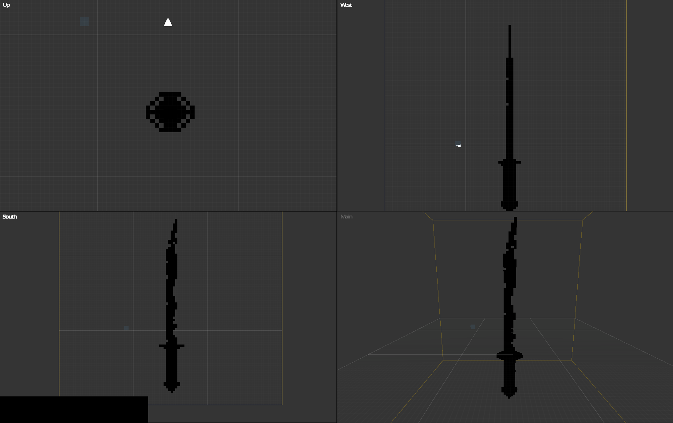Select the small white camera marker in West view
Viewport: 673px width, 423px height.
pyautogui.click(x=458, y=145)
